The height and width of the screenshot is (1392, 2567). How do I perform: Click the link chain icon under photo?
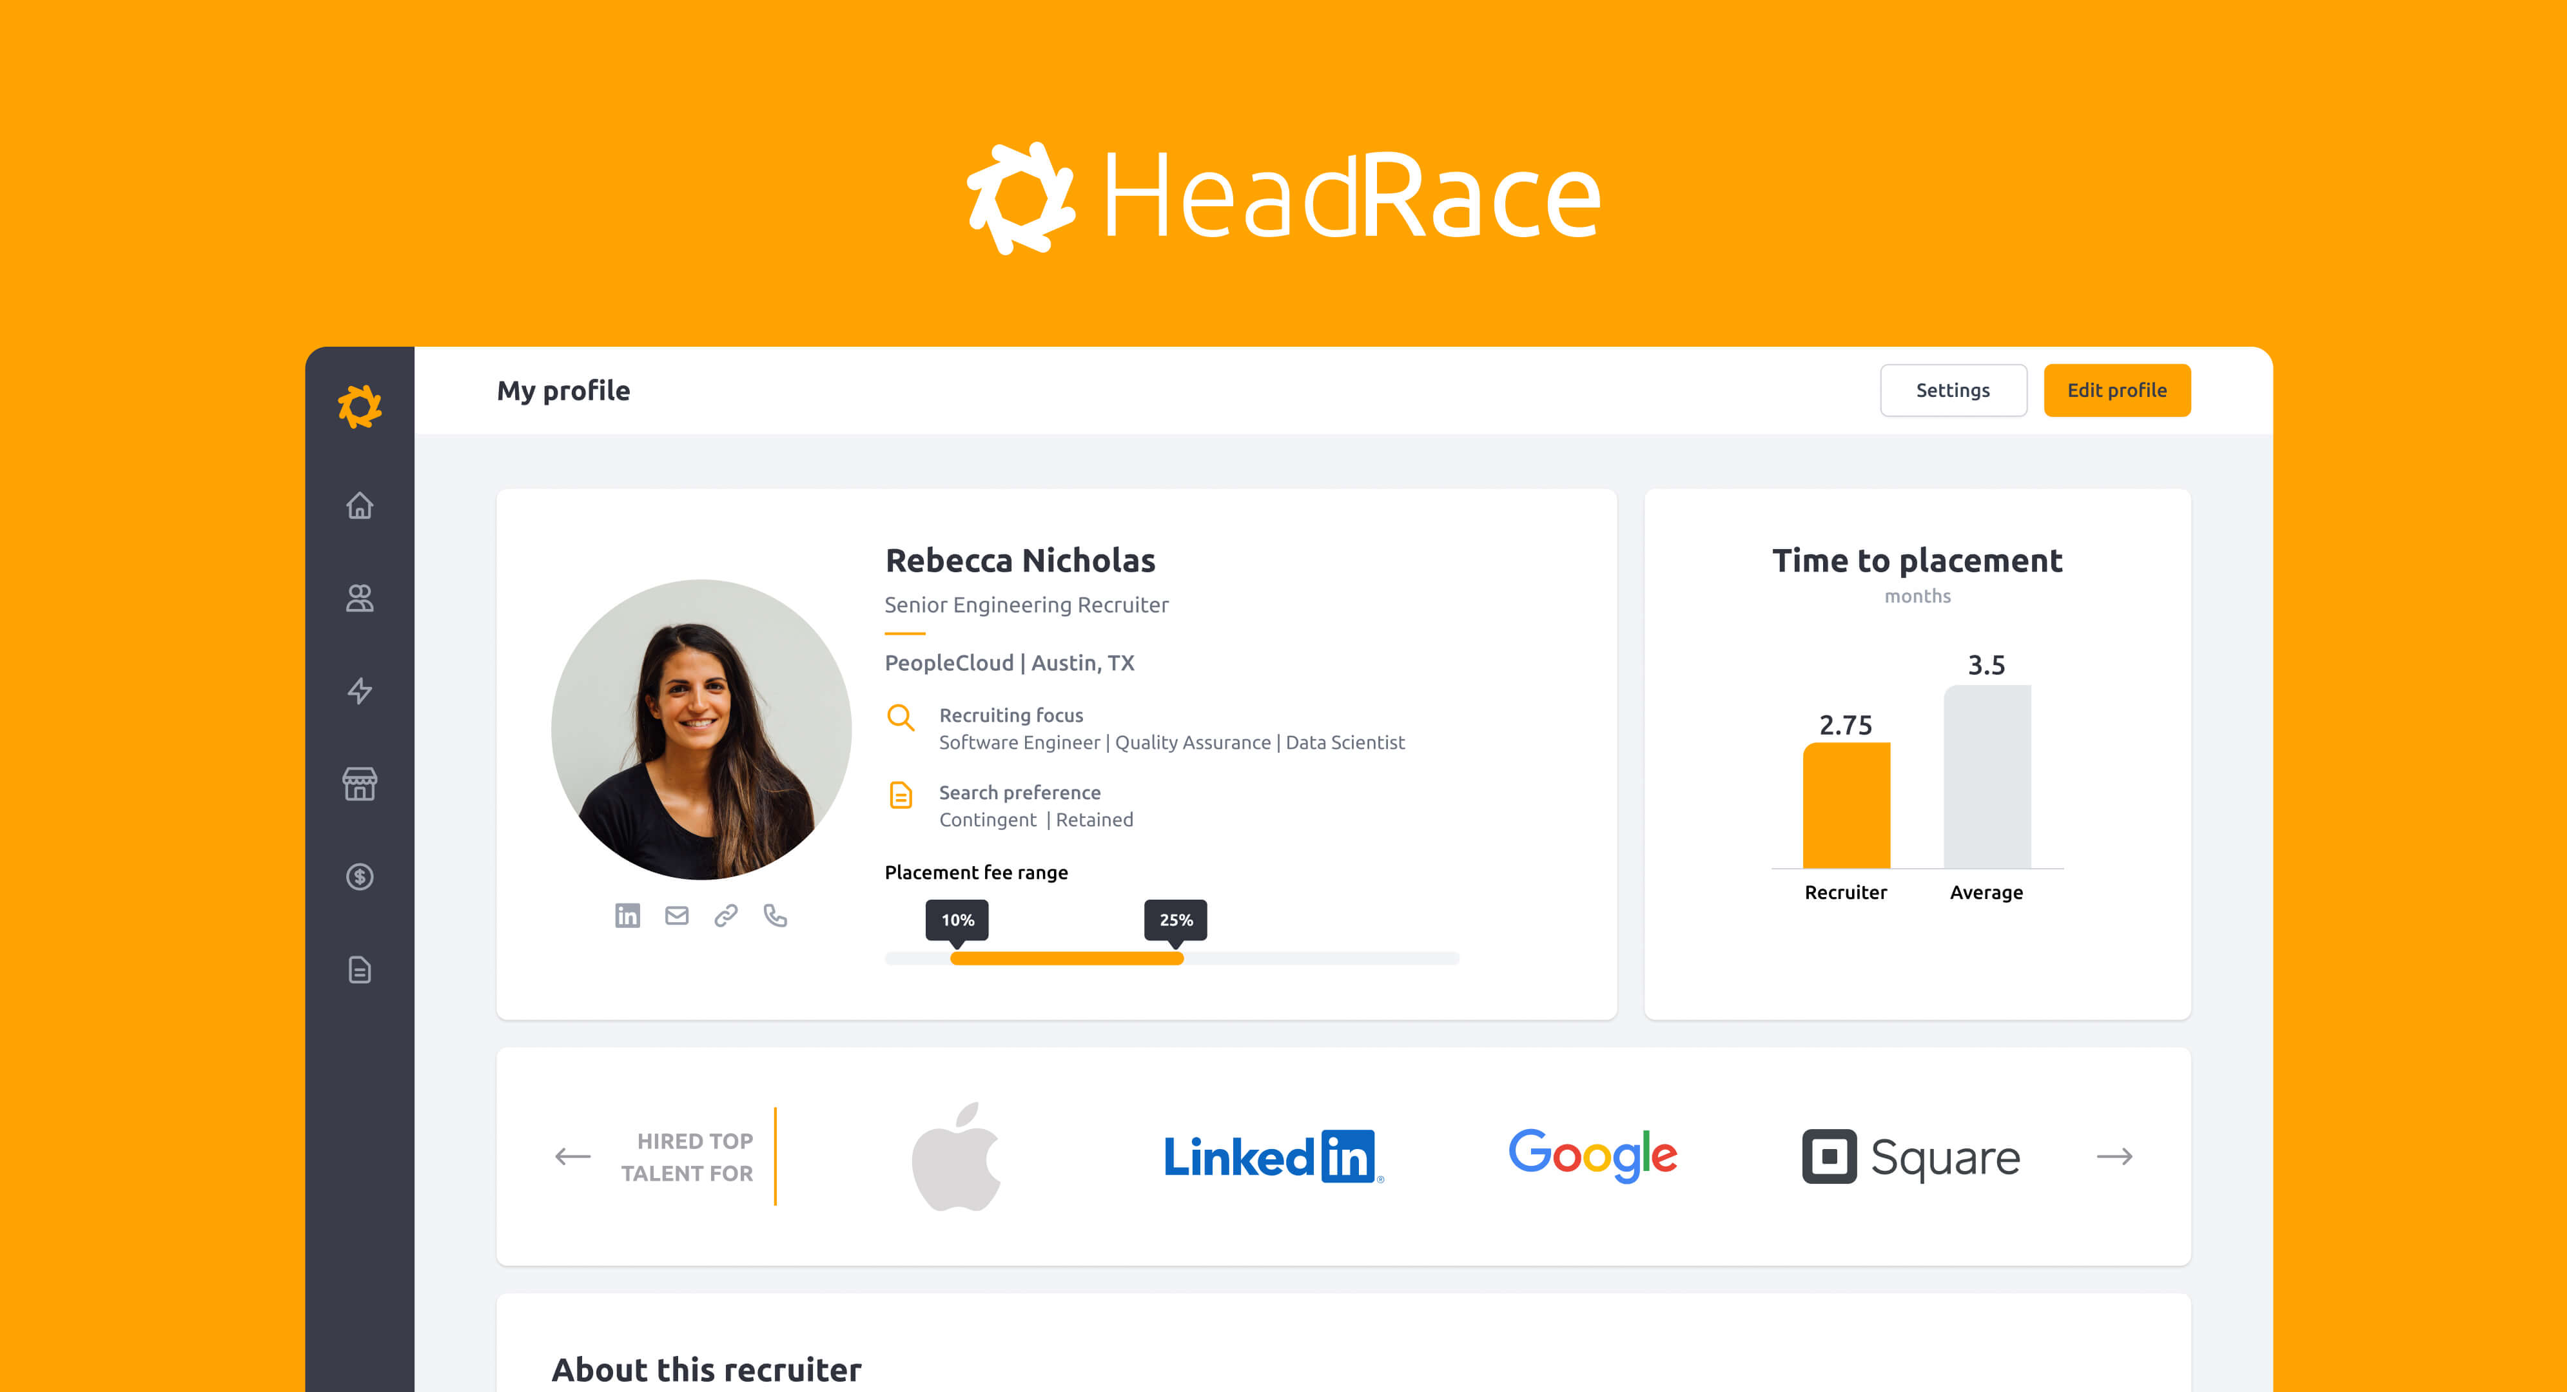click(725, 916)
